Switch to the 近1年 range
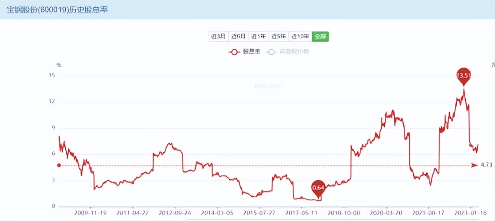 point(258,36)
